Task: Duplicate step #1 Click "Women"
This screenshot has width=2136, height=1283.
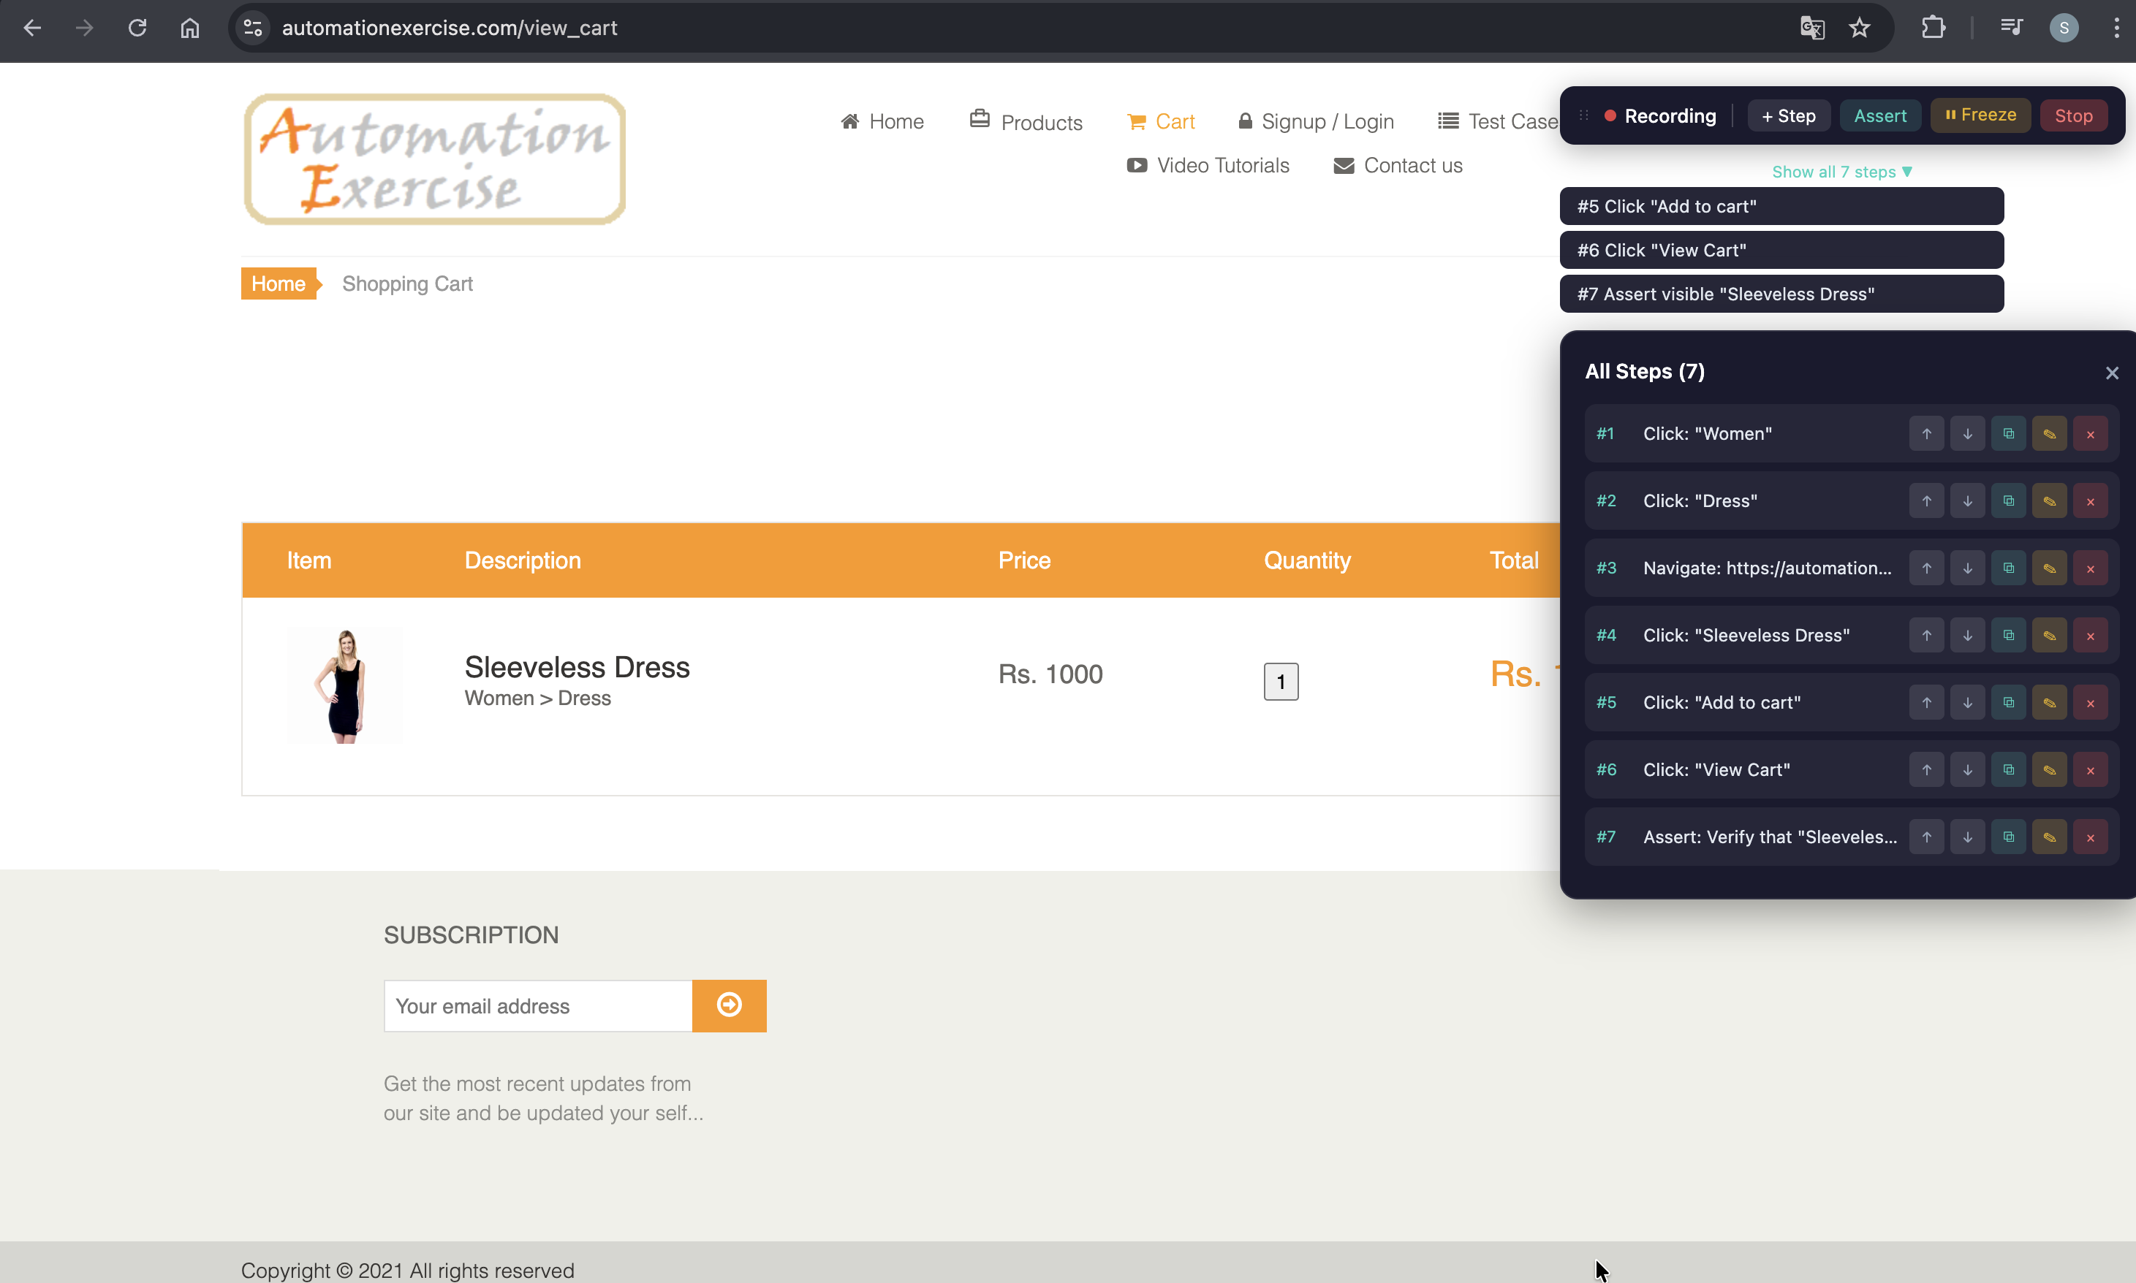Action: click(x=2008, y=434)
